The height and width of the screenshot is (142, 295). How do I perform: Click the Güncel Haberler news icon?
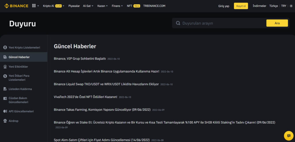click(5, 57)
